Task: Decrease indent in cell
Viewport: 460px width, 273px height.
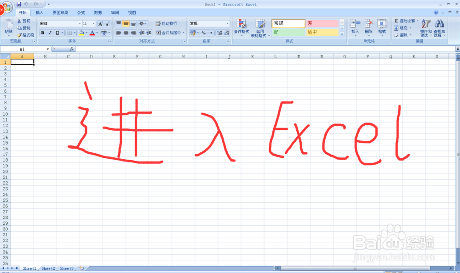Action: click(x=142, y=33)
